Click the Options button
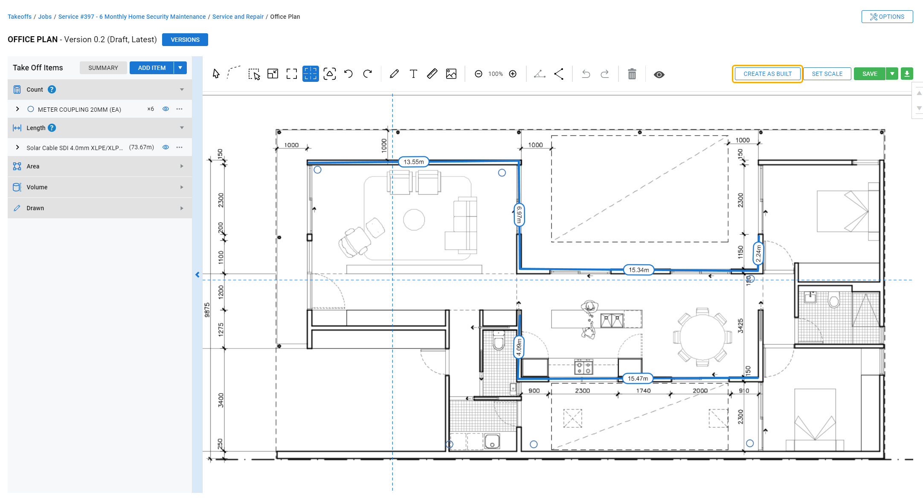This screenshot has width=923, height=498. tap(887, 17)
